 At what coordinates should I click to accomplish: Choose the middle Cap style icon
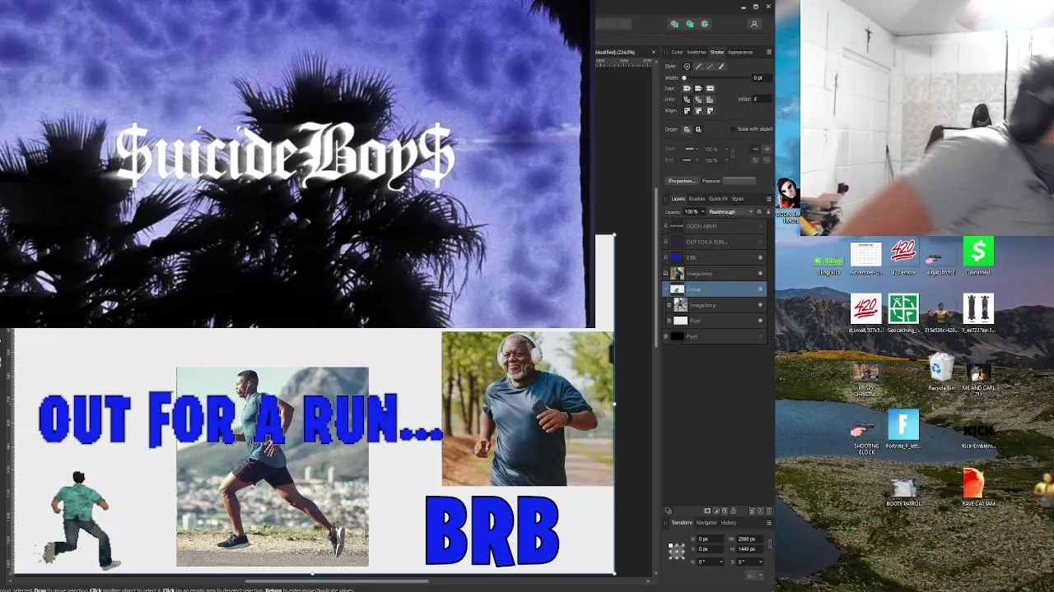coord(698,88)
